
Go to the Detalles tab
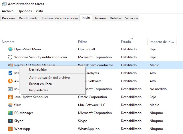[116, 18]
